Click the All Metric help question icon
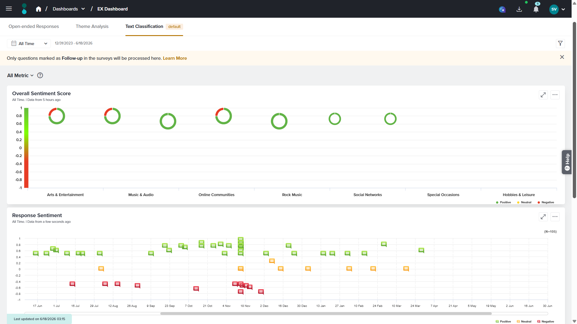 point(40,75)
